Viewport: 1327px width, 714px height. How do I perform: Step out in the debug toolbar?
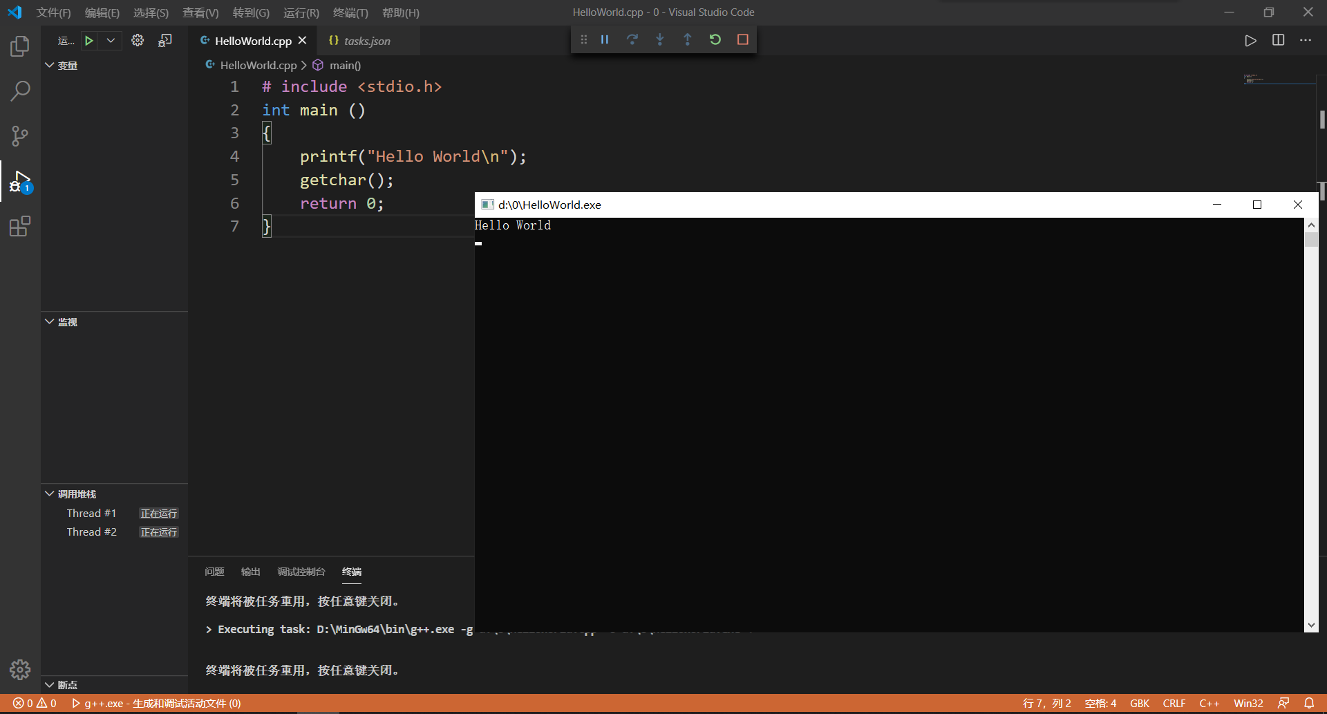[688, 40]
